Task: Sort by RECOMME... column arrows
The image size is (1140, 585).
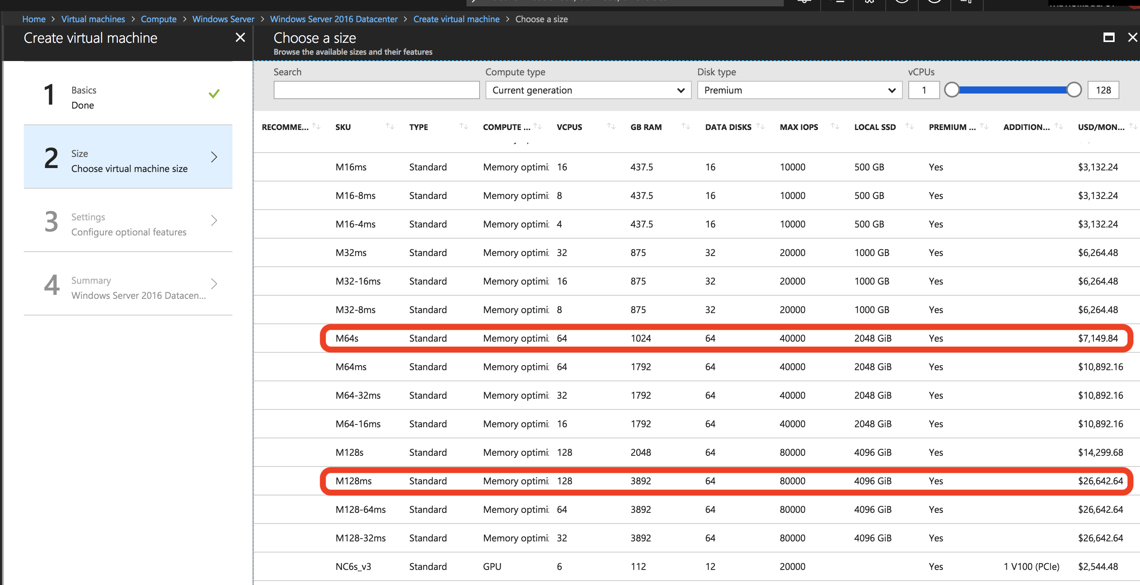Action: (317, 126)
